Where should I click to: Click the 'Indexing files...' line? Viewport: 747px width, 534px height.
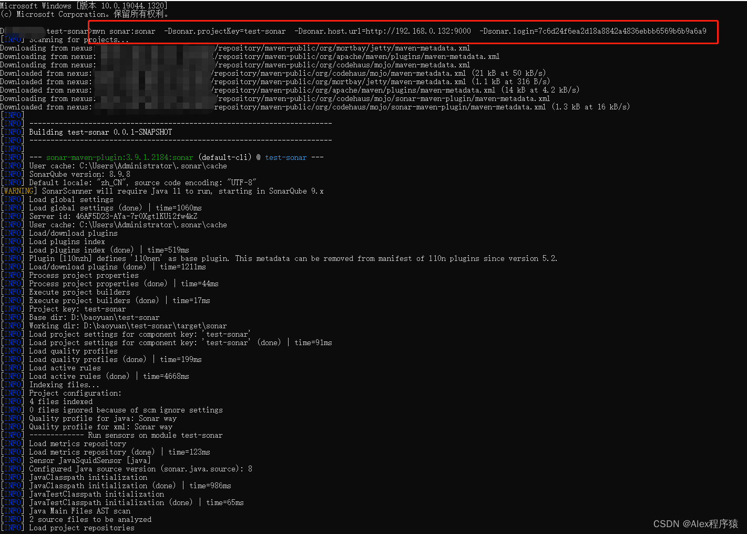point(50,385)
